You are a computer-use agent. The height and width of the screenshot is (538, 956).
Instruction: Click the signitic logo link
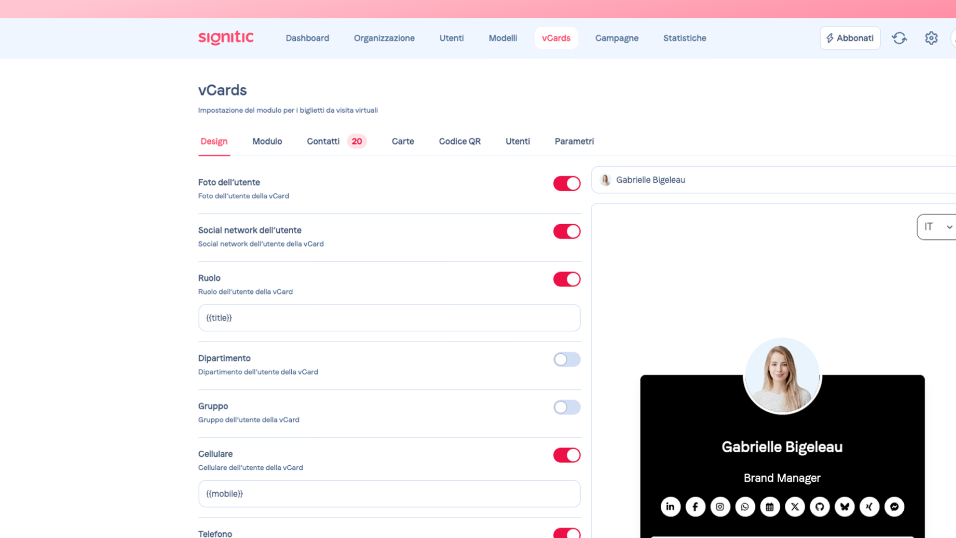(x=226, y=38)
